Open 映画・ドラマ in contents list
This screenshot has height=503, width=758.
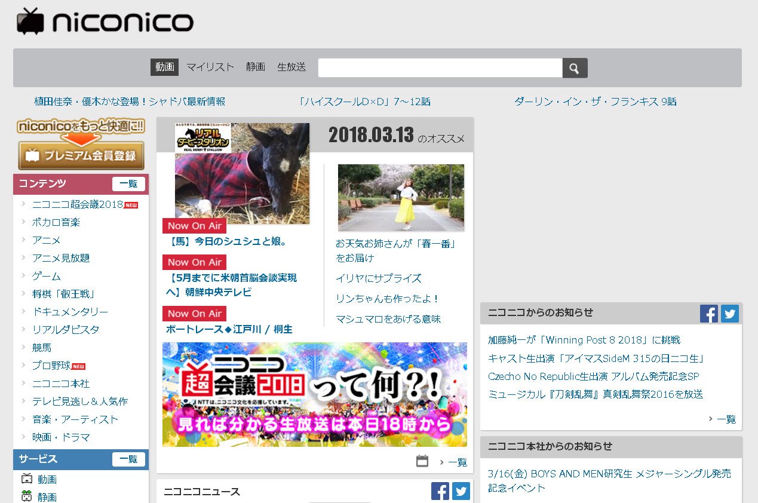61,437
